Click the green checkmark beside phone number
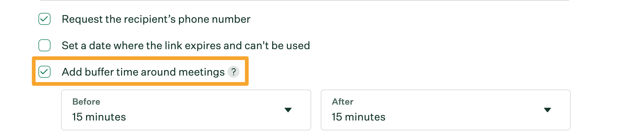The height and width of the screenshot is (139, 633). coord(44,19)
